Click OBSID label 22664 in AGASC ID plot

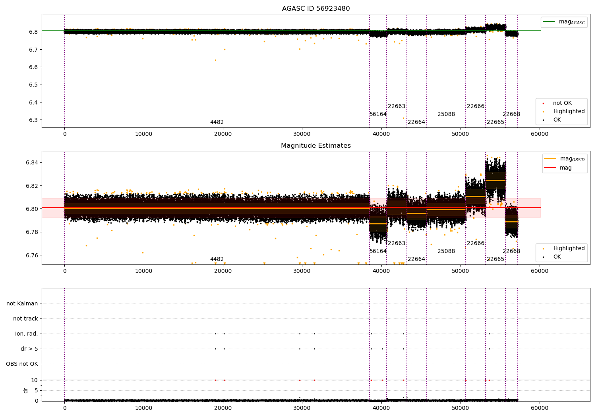click(x=416, y=122)
